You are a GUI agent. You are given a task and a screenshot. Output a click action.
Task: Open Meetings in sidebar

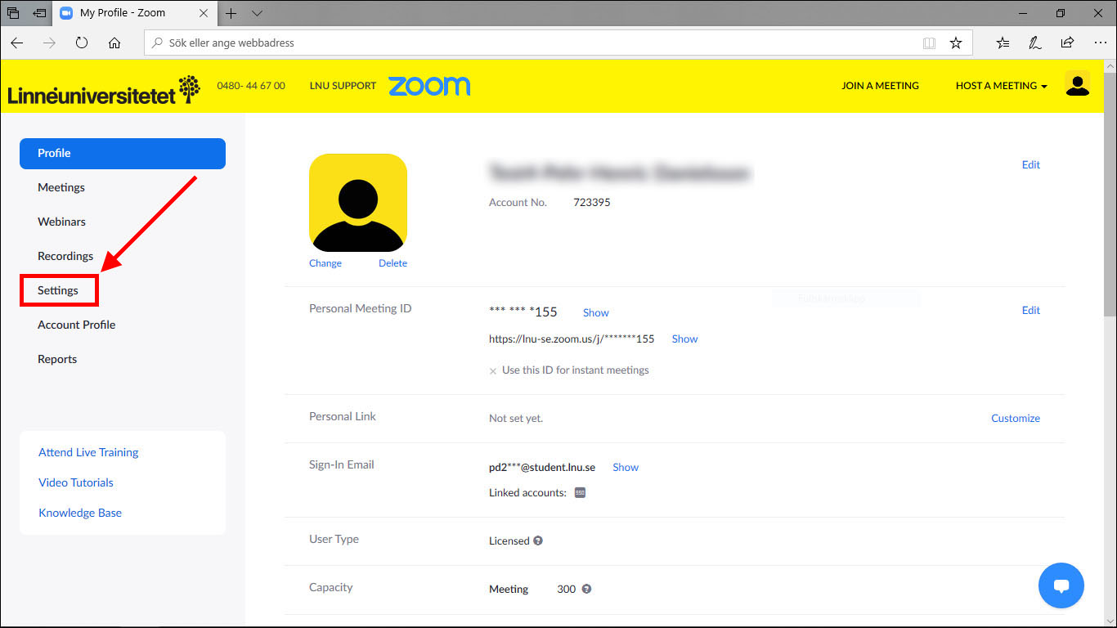61,187
